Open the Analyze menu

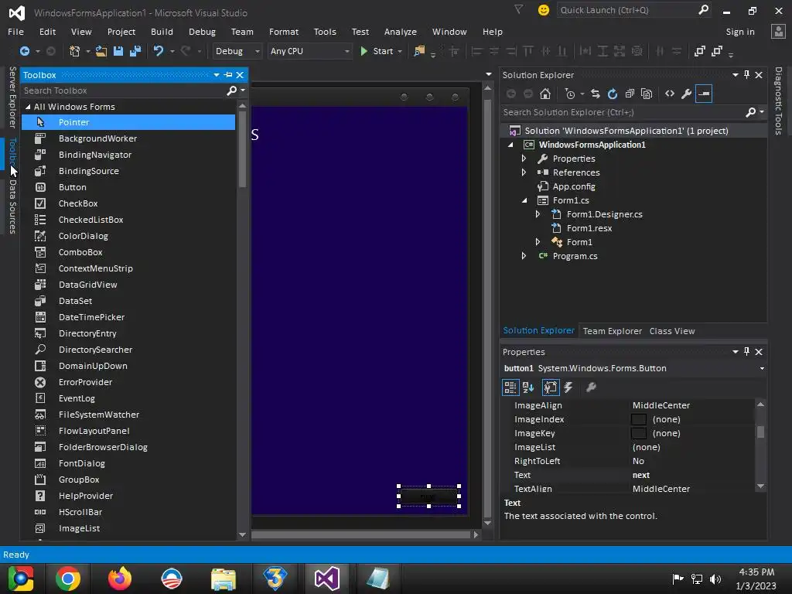pyautogui.click(x=400, y=31)
